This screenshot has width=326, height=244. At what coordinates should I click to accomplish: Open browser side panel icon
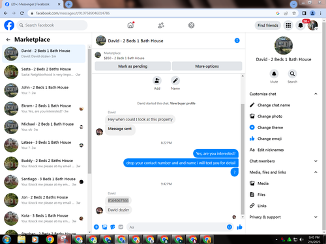click(304, 13)
